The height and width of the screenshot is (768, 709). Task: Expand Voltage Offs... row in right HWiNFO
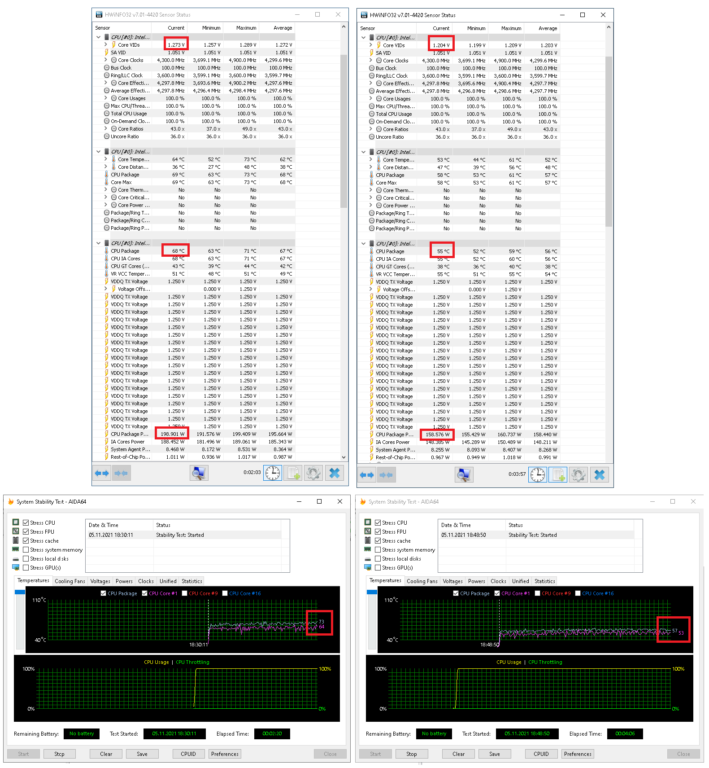[370, 290]
